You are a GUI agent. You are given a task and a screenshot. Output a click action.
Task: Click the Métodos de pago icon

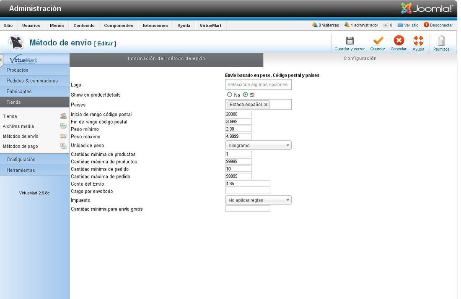click(63, 146)
